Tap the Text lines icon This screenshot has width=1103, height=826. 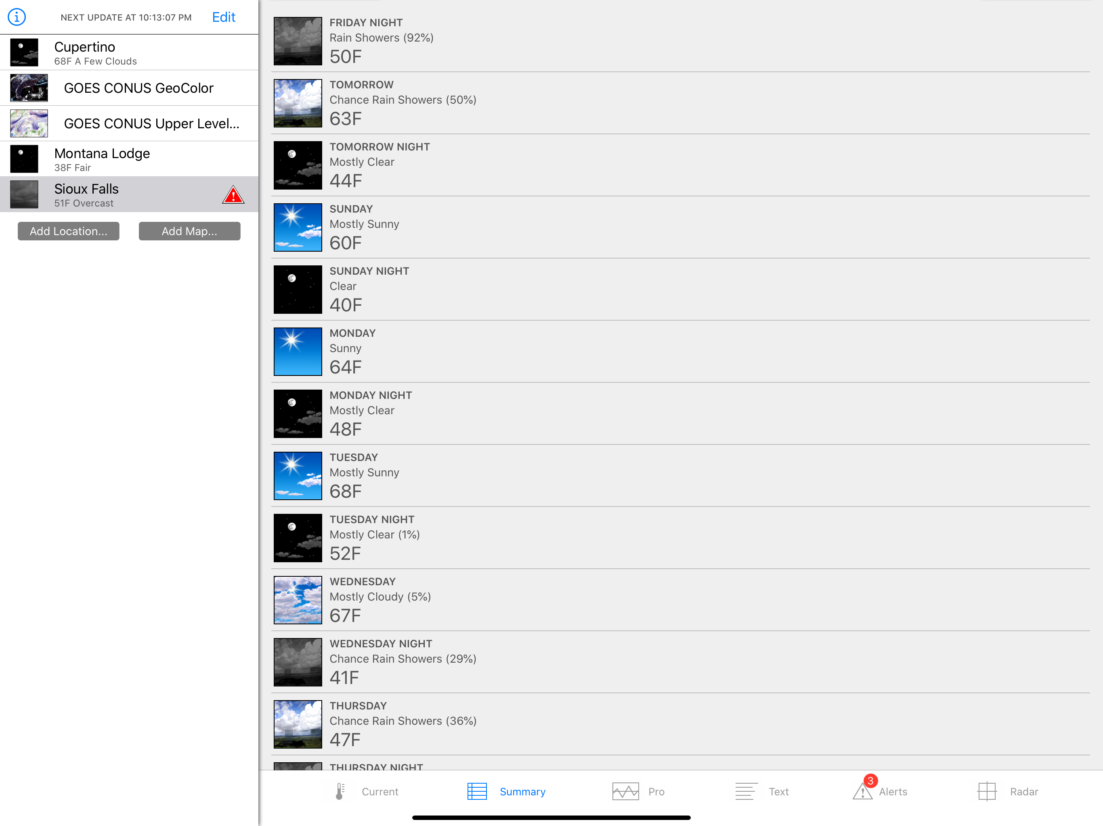pos(746,791)
